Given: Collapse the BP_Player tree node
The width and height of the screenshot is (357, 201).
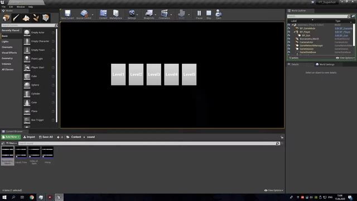Looking at the screenshot, I should (x=294, y=32).
